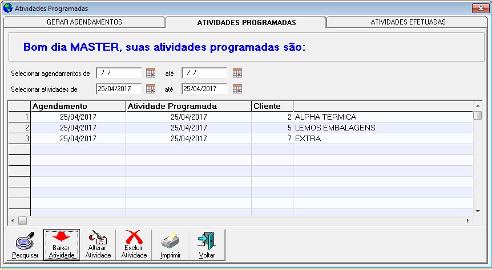The height and width of the screenshot is (270, 492).
Task: Exit using the Voltar door button
Action: 206,245
